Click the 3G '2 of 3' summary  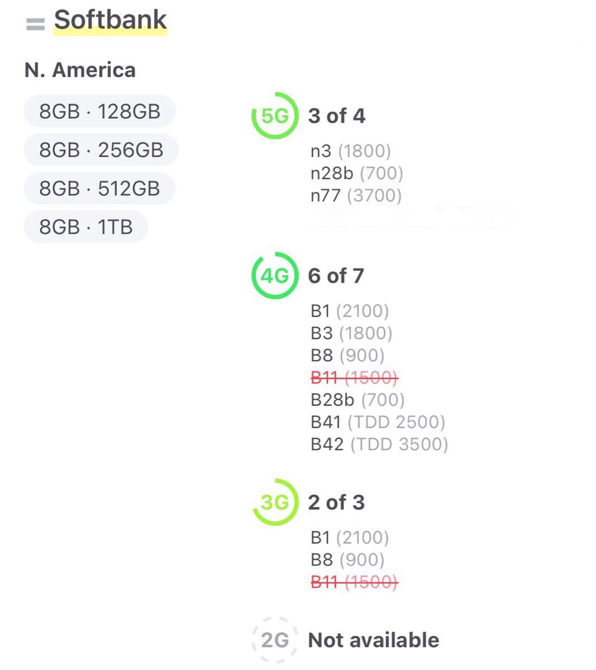point(336,502)
